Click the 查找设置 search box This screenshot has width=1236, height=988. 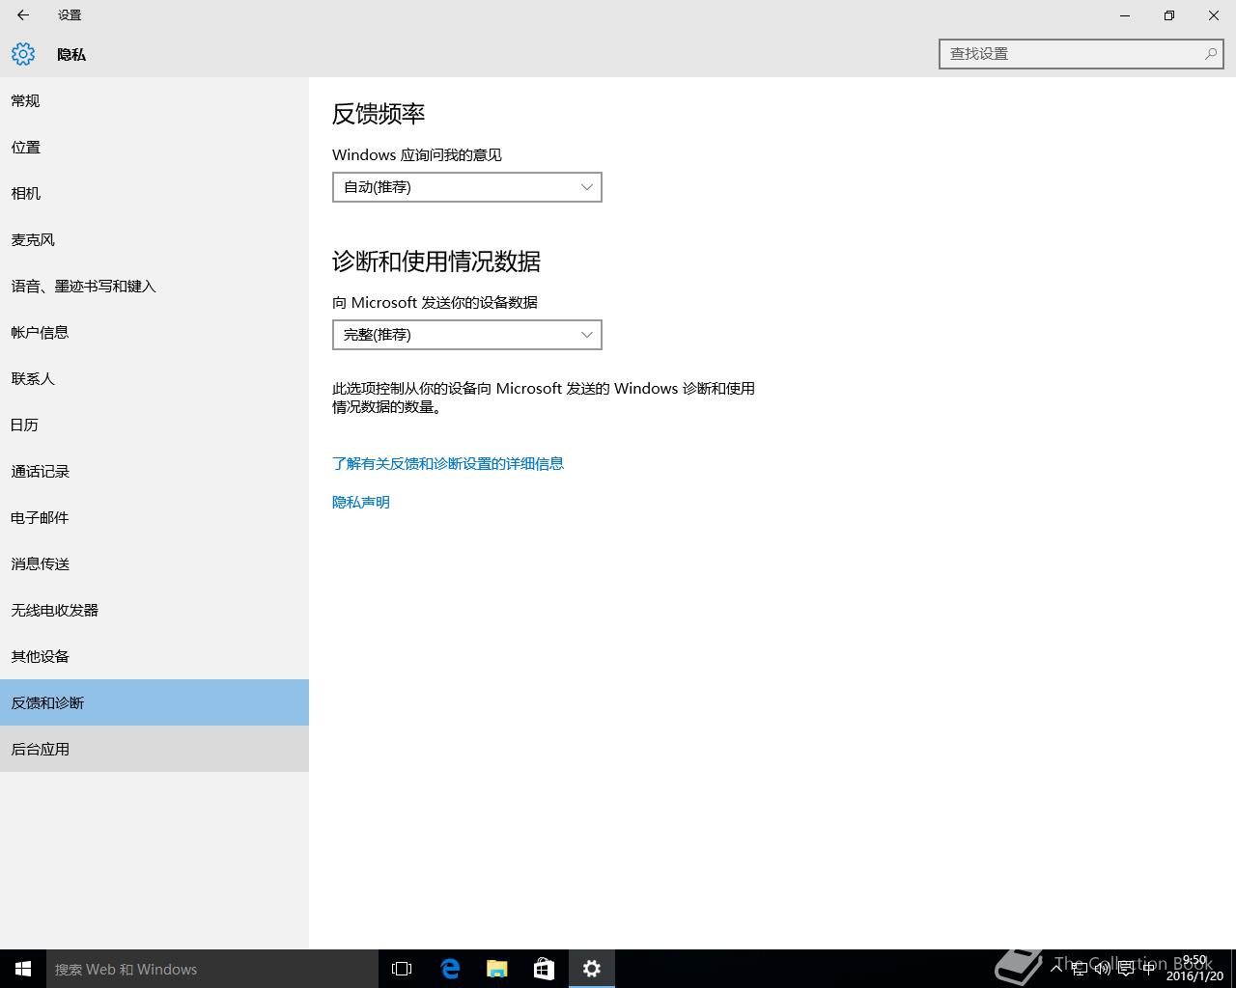point(1081,54)
